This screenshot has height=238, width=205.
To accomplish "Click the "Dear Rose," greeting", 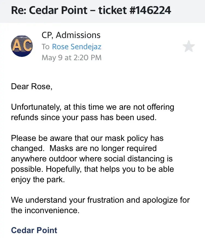I will point(31,87).
